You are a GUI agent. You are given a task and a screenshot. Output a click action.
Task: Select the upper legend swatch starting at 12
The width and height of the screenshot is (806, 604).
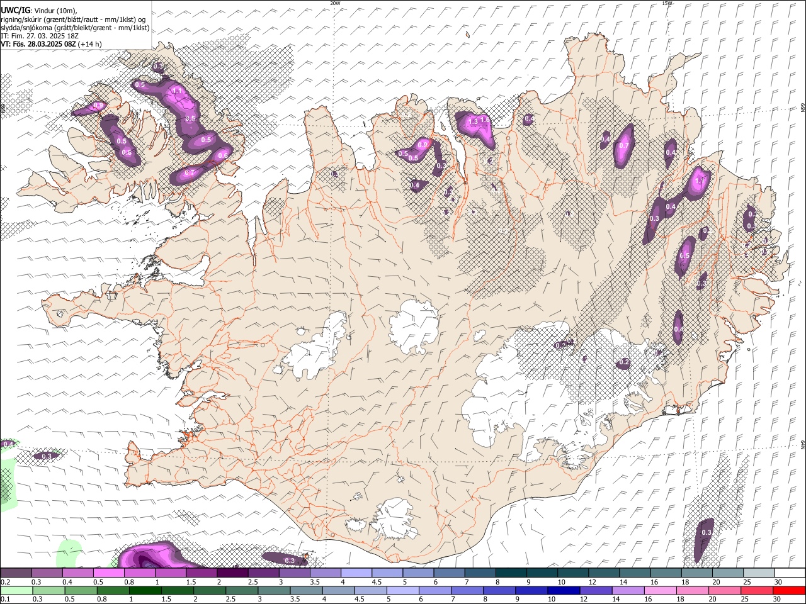click(x=604, y=573)
